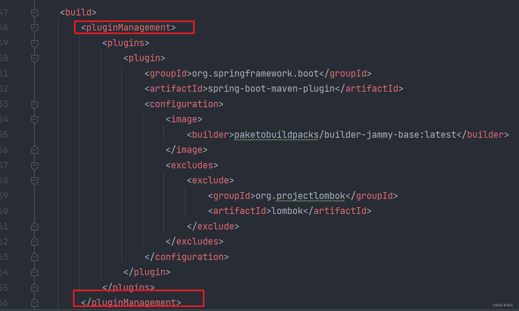Click the opening <plugins> tag
The image size is (519, 311).
[126, 43]
